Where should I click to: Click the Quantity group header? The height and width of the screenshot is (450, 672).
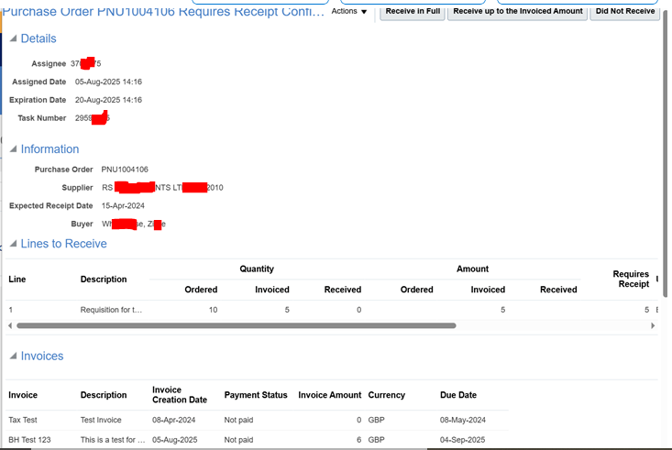[x=257, y=269]
